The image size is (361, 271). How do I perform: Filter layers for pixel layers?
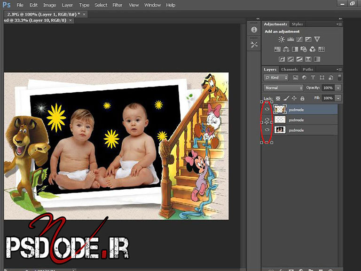295,78
